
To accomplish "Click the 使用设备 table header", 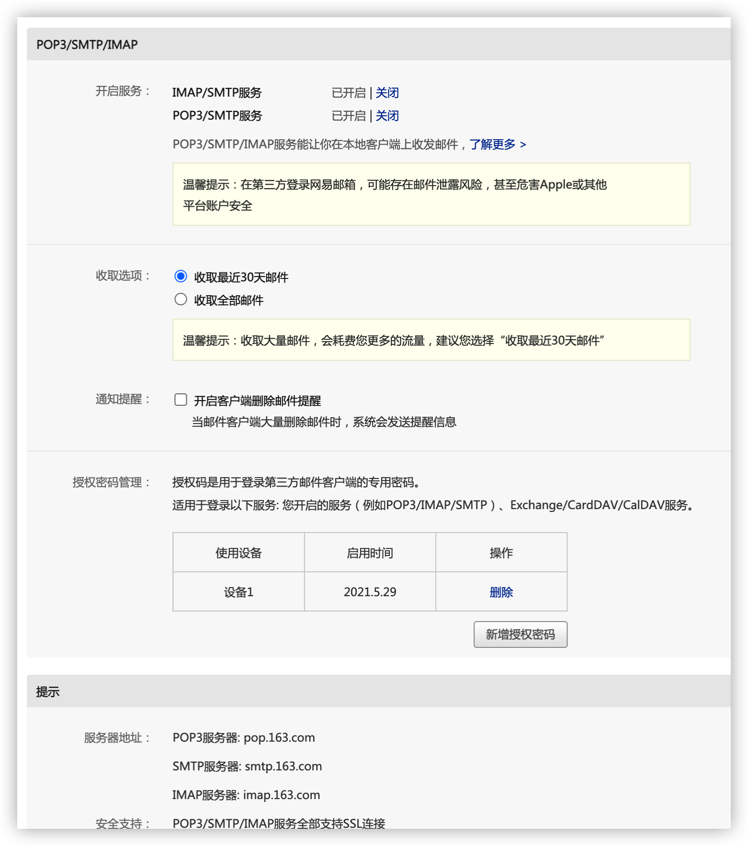I will [x=238, y=553].
